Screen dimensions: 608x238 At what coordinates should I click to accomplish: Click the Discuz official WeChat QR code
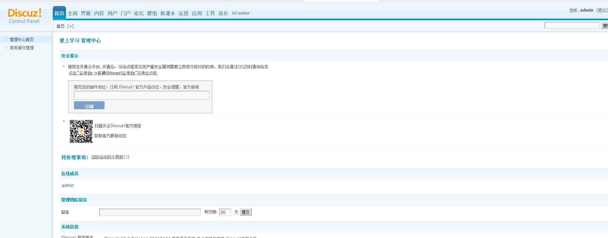[81, 131]
